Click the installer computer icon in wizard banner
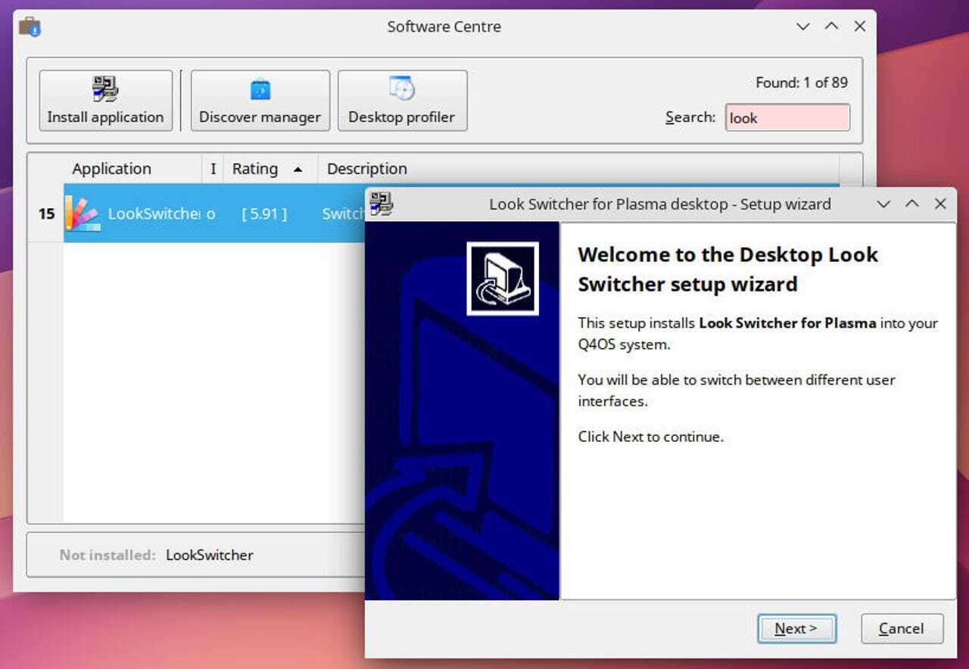 click(x=503, y=278)
